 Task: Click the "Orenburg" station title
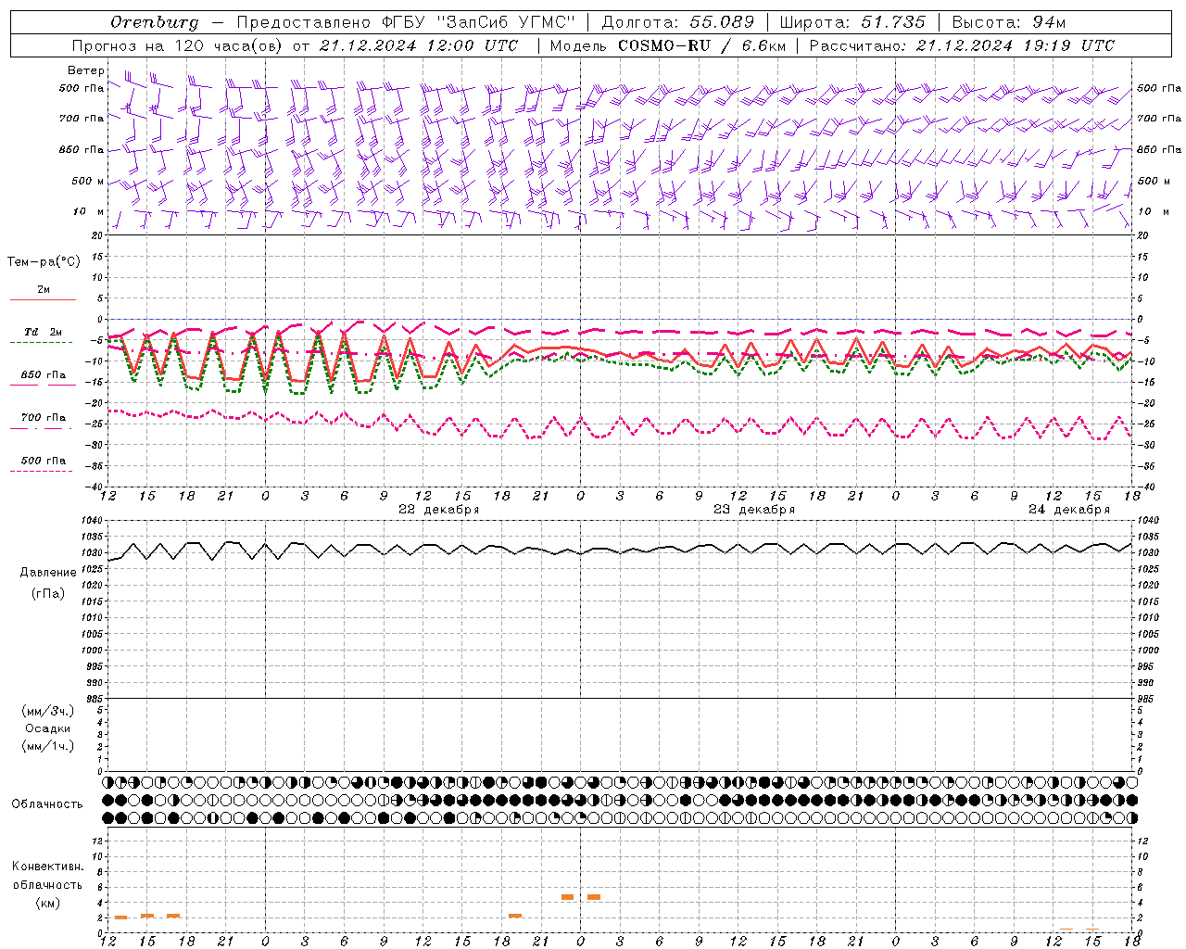154,22
